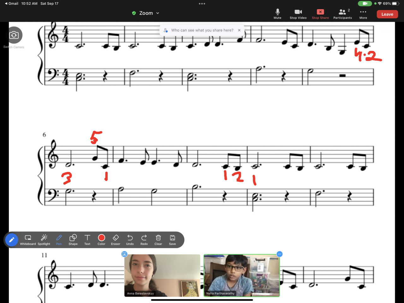
Task: Collapse the annotation toolbar with pencil button
Action: click(12, 240)
